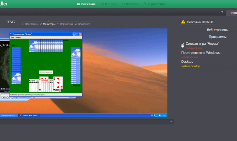Select the 3 of hearts card
The height and width of the screenshot is (141, 237).
tap(58, 83)
